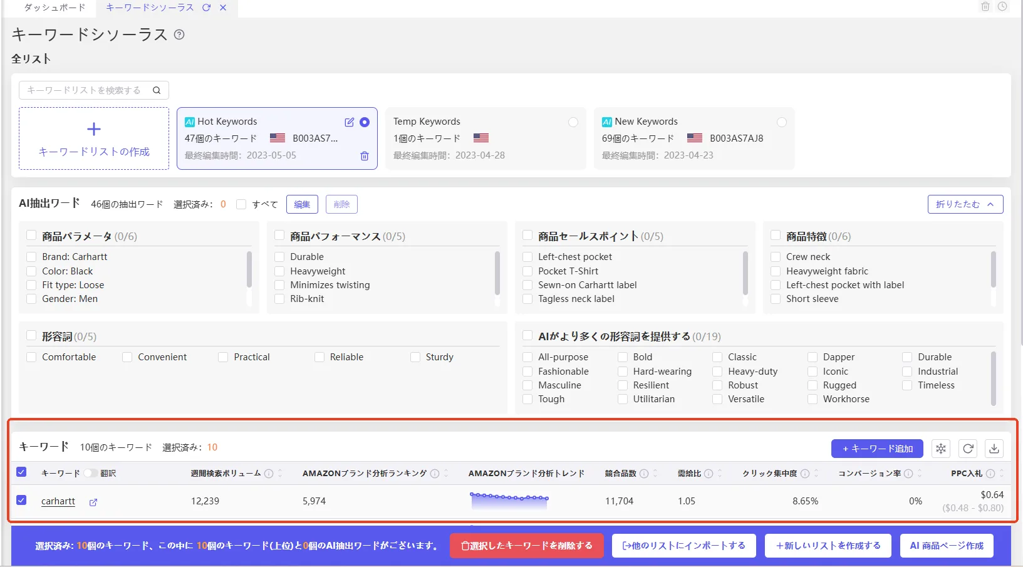
Task: Click ＋新しいリストを作成する
Action: (x=828, y=546)
